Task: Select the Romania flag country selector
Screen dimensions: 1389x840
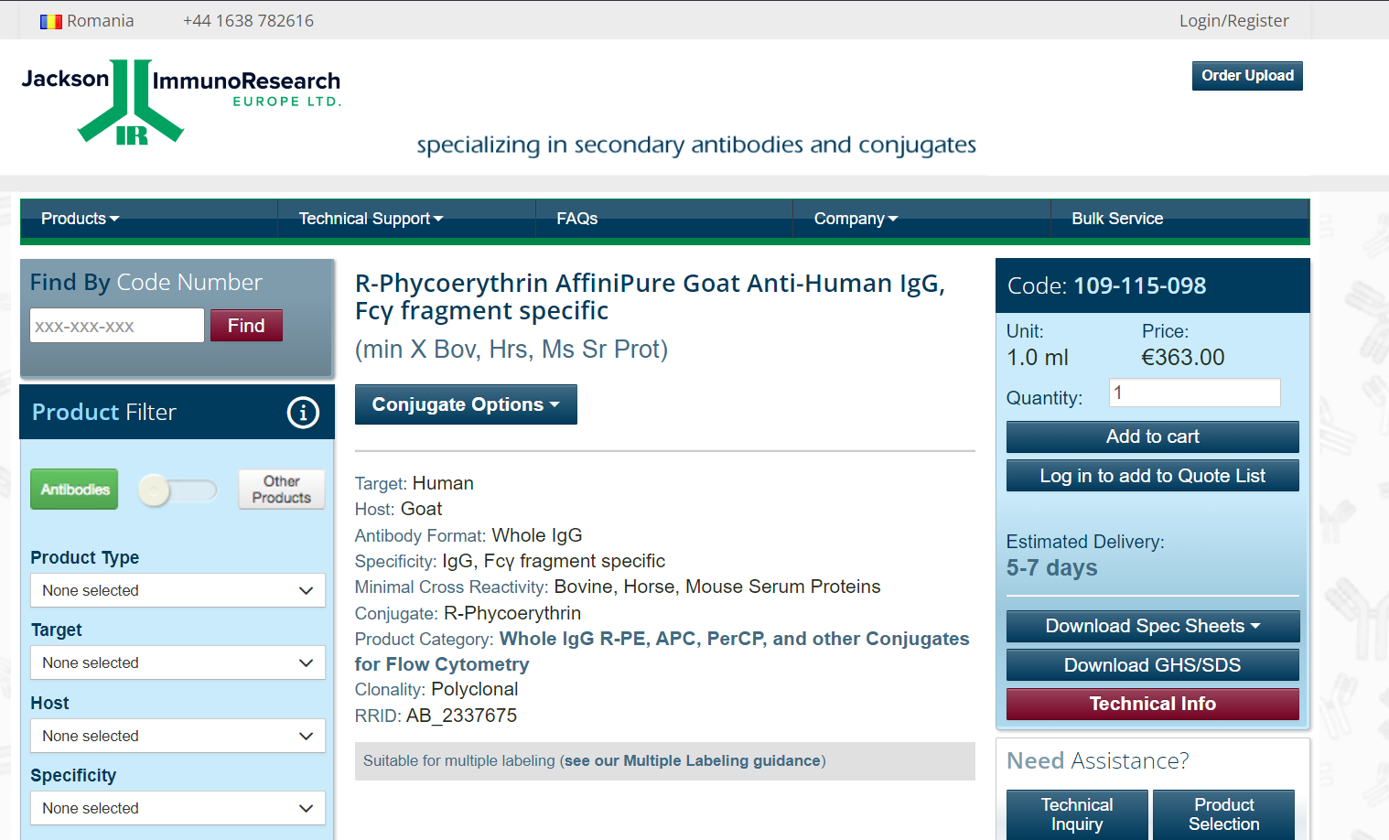Action: tap(87, 20)
